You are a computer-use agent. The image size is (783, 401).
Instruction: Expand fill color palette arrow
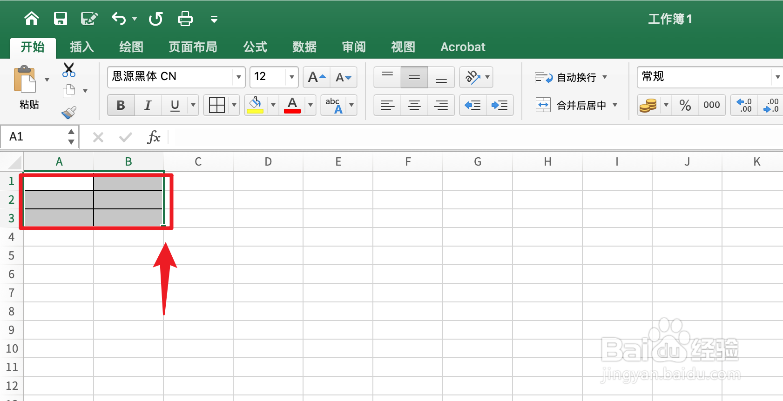(273, 105)
